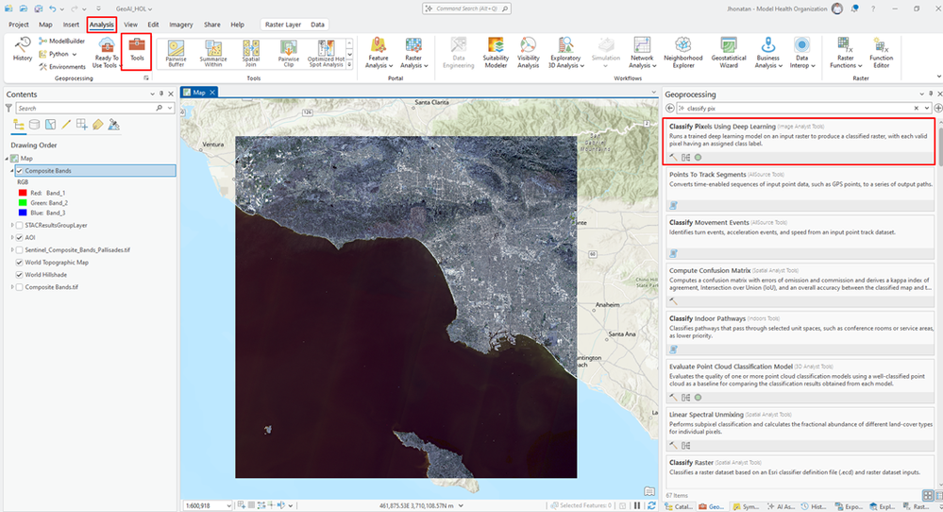Hide the World Topographic Map layer
943x512 pixels.
click(x=19, y=263)
